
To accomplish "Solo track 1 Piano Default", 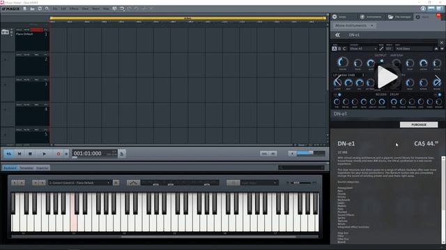I will click(x=19, y=30).
